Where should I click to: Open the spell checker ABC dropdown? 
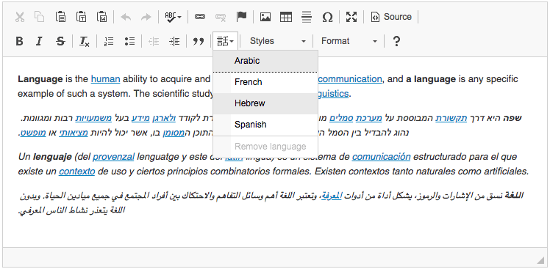click(174, 17)
